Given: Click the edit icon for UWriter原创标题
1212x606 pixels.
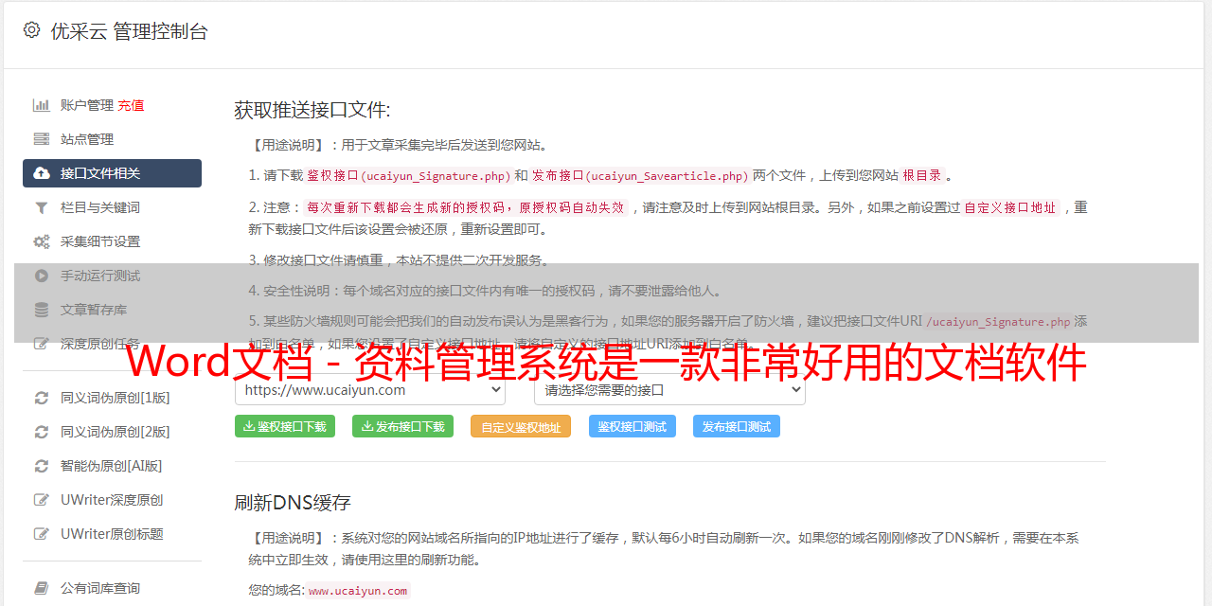Looking at the screenshot, I should pyautogui.click(x=42, y=534).
